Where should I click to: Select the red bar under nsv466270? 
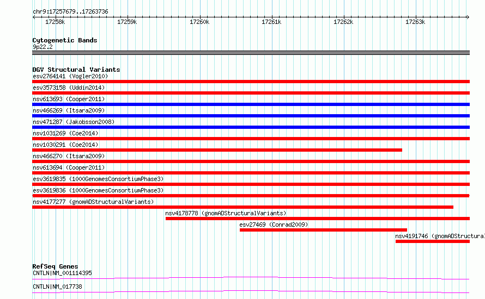251,161
